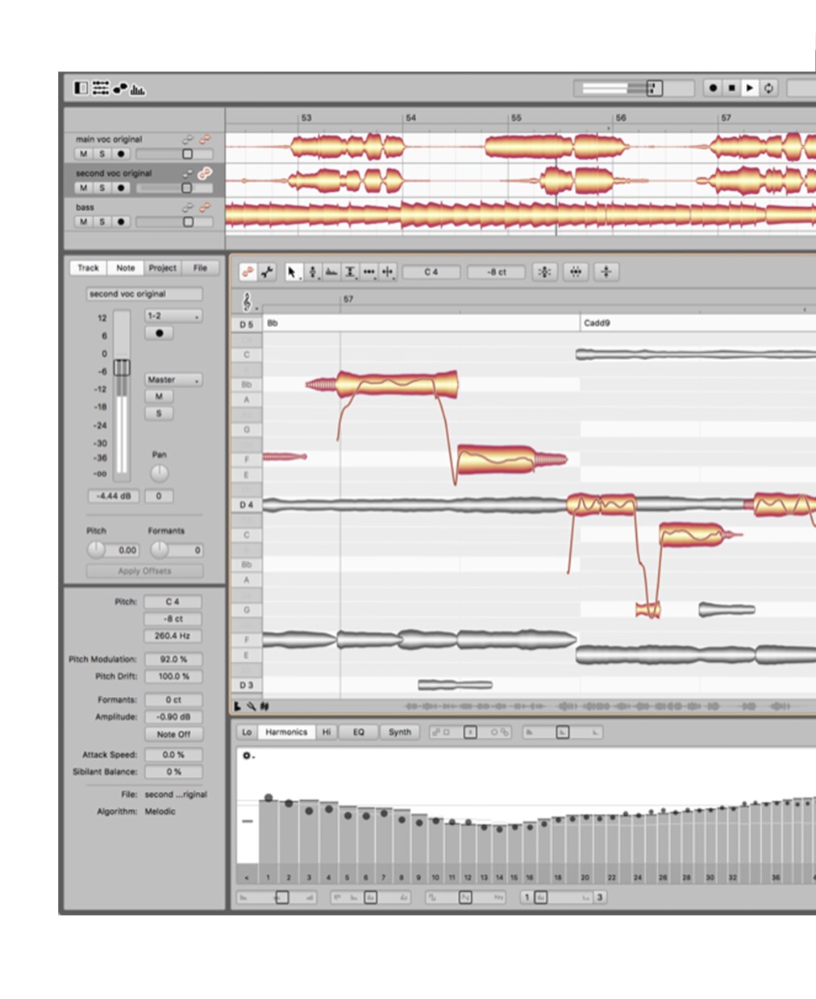Click the S button under Master
Viewport: 816px width, 999px height.
(x=159, y=413)
